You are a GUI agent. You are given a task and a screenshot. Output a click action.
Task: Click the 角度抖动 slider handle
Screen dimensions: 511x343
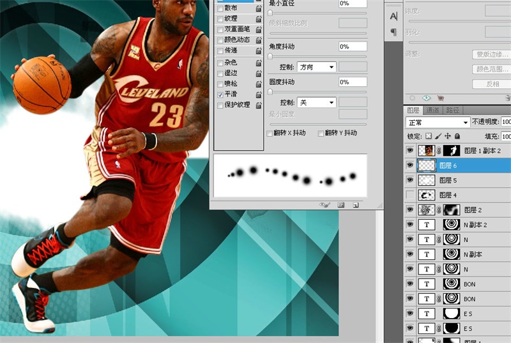[x=270, y=56]
